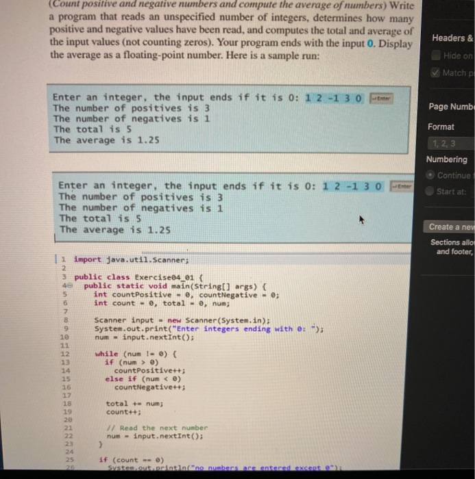Toggle the Hide on checkbox

click(x=436, y=55)
